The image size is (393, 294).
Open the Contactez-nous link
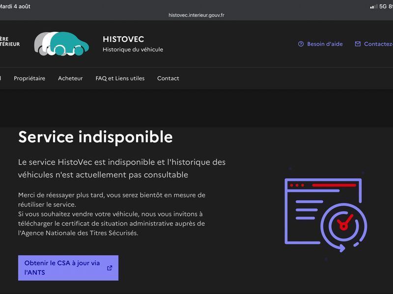tap(374, 44)
